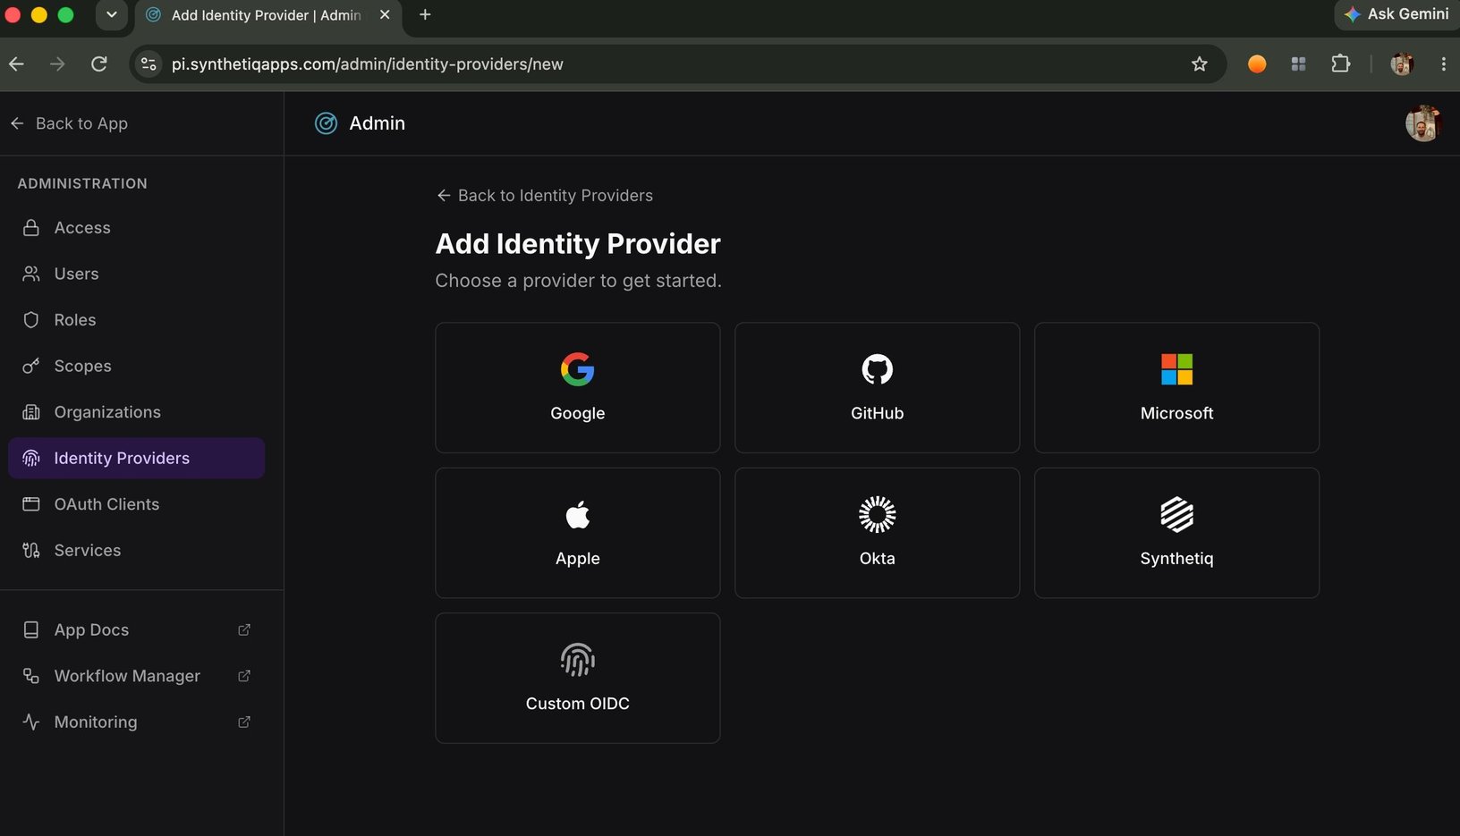This screenshot has width=1460, height=836.
Task: Click the browser forward arrow
Action: [57, 64]
